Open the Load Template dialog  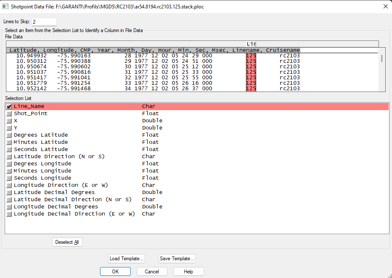coord(127,259)
